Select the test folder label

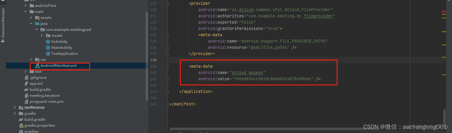pyautogui.click(x=38, y=72)
